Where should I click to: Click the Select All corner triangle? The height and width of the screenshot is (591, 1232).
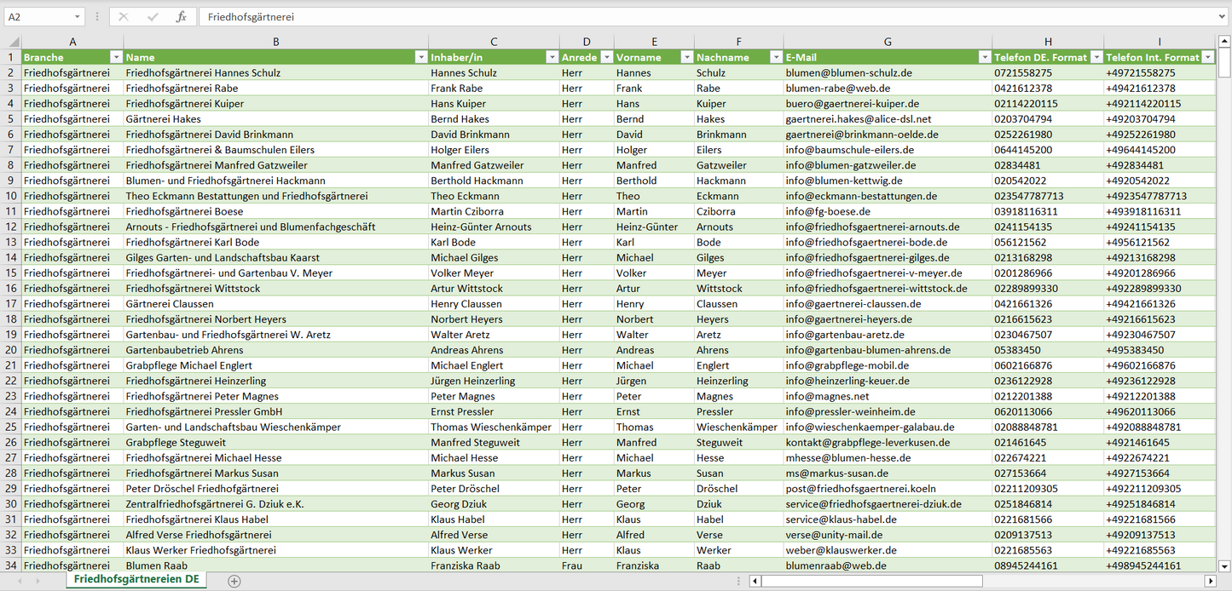(x=14, y=42)
